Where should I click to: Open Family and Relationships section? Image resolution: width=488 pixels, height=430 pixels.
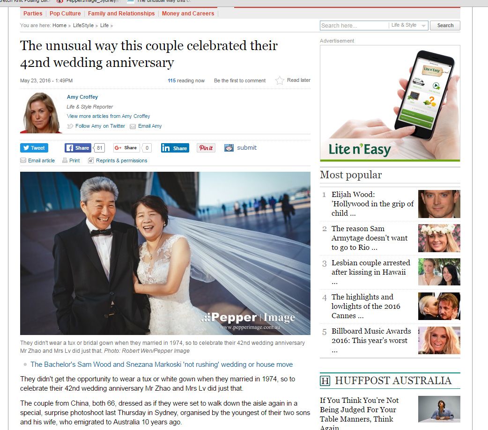point(121,14)
